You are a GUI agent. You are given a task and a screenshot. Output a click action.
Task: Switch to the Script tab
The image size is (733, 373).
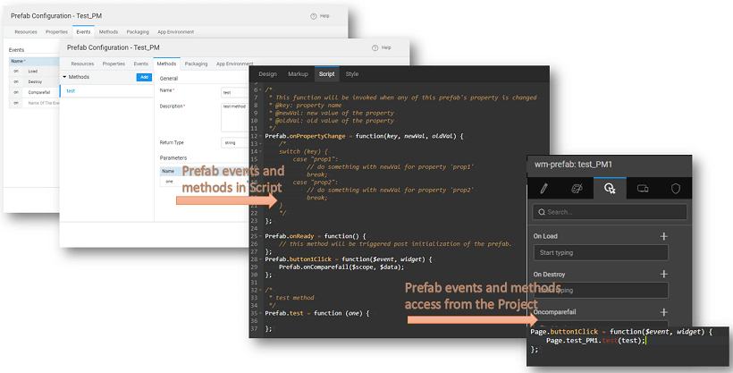click(x=326, y=74)
